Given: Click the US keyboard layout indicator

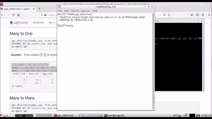Looking at the screenshot, I should [198, 116].
